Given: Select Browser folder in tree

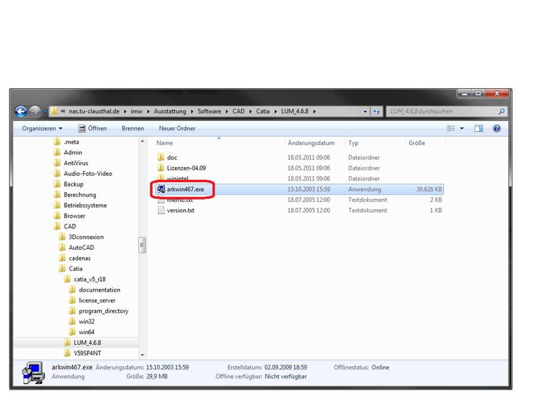Looking at the screenshot, I should tap(74, 216).
